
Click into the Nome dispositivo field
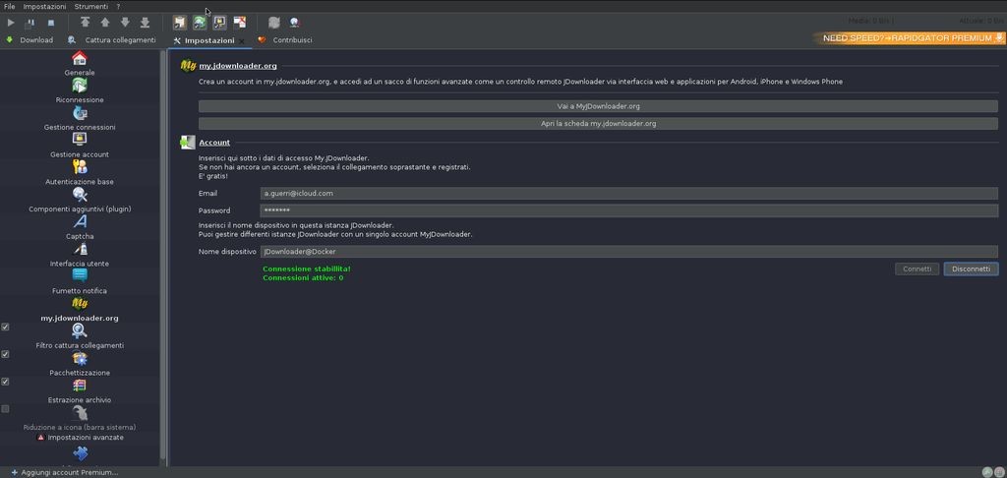point(628,252)
